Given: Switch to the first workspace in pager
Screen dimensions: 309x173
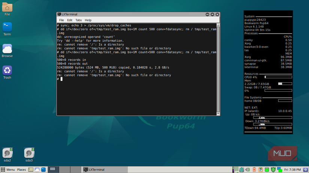Looking at the screenshot, I should pyautogui.click(x=53, y=170).
